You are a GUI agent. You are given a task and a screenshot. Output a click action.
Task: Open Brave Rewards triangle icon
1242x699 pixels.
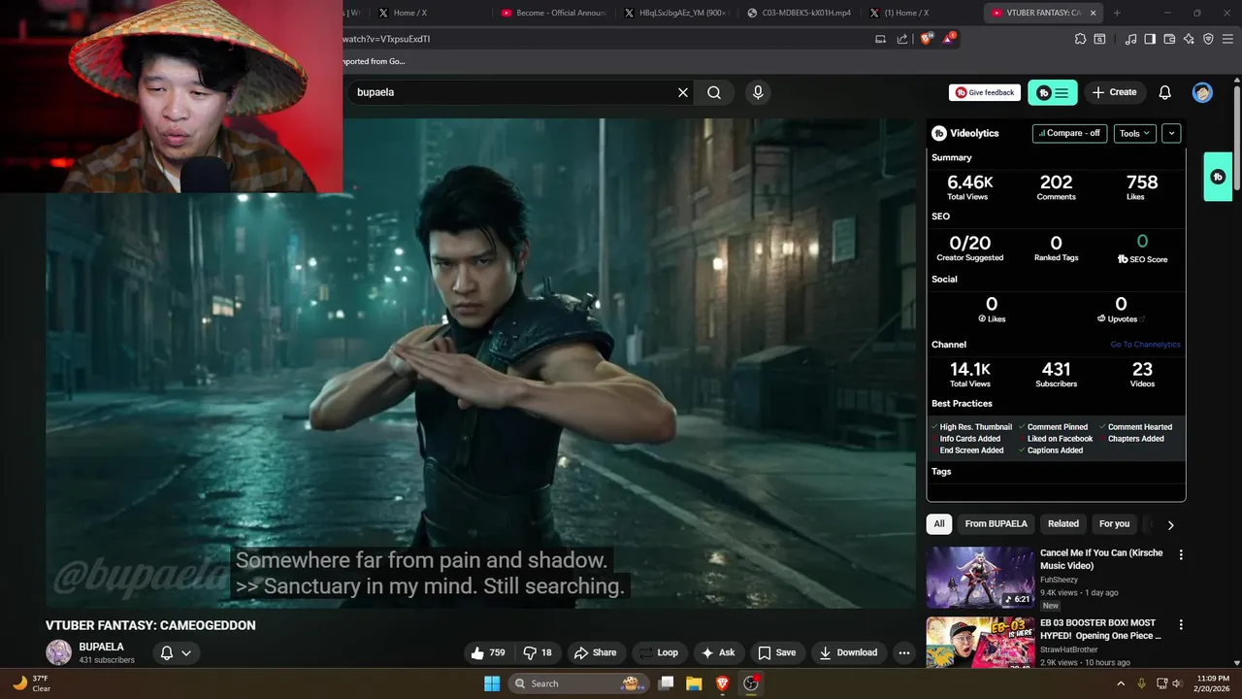tap(949, 39)
